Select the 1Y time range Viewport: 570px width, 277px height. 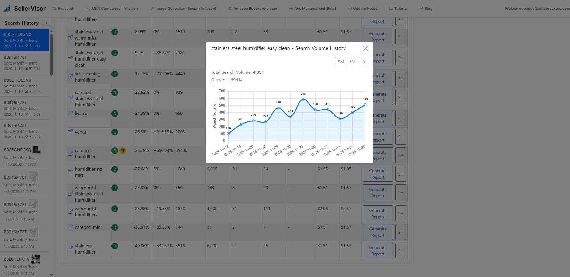click(x=363, y=61)
